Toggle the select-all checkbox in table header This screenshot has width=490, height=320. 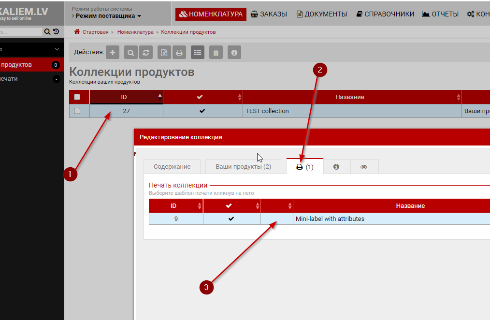point(77,97)
